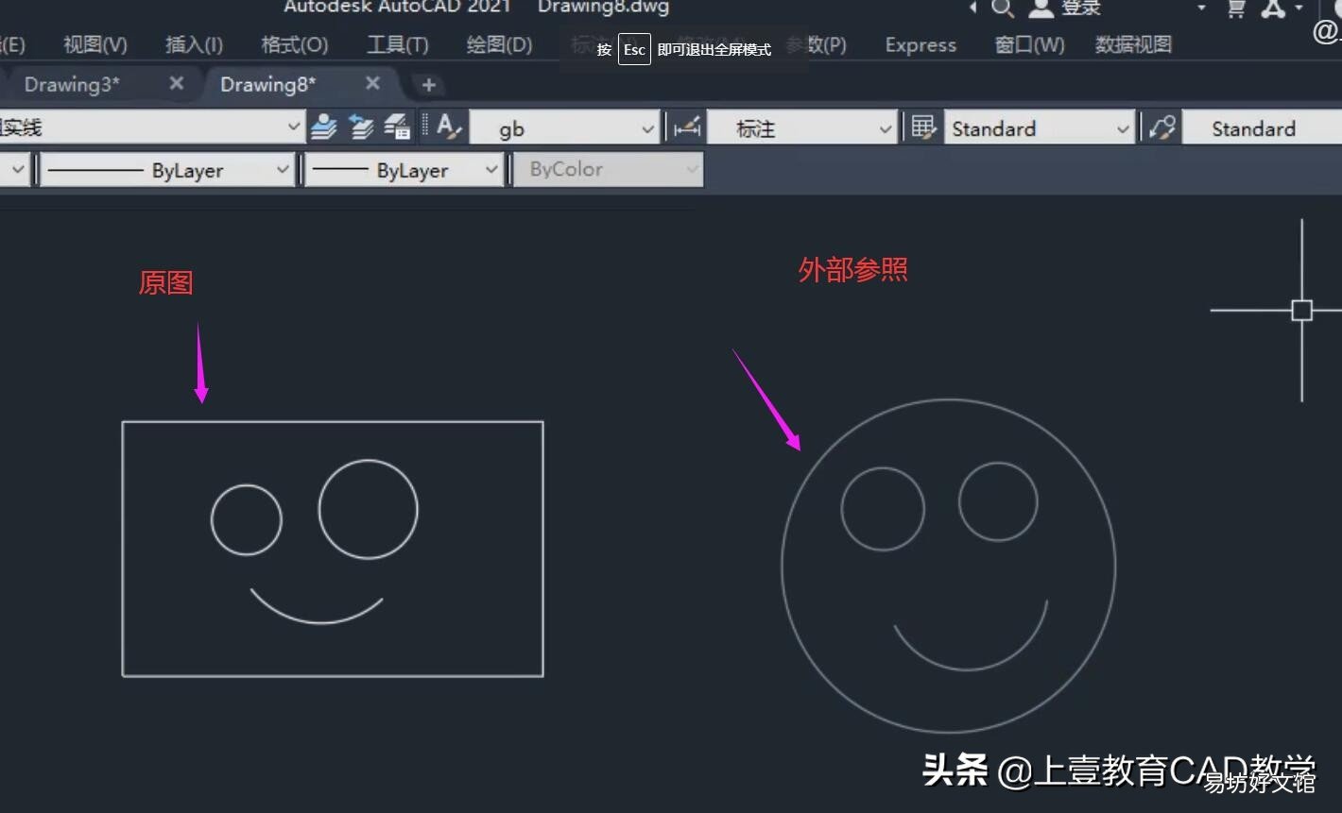The image size is (1342, 813).
Task: Open the 绘图(D) menu
Action: coord(500,44)
